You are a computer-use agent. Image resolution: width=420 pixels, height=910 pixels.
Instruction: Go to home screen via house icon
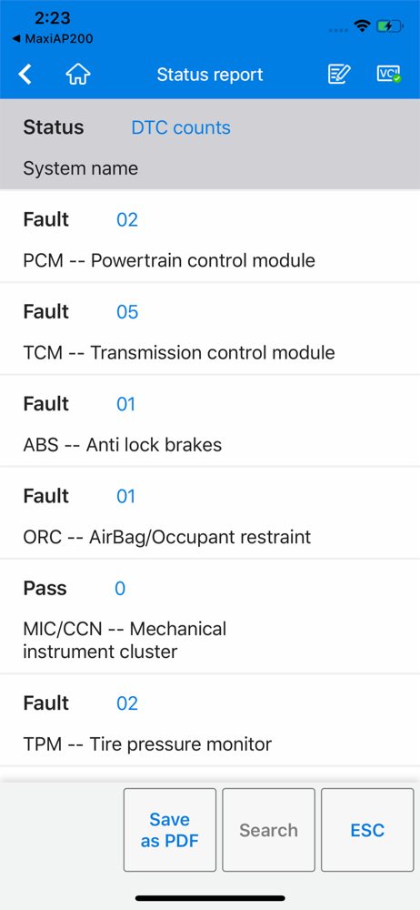click(x=78, y=75)
